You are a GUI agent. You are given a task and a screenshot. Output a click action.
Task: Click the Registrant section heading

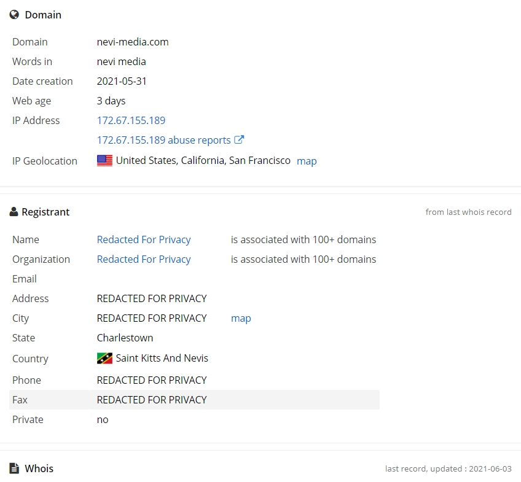click(x=45, y=212)
